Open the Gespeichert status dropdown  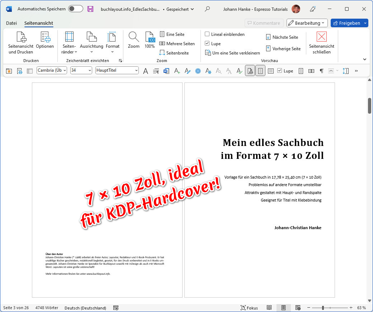click(180, 9)
